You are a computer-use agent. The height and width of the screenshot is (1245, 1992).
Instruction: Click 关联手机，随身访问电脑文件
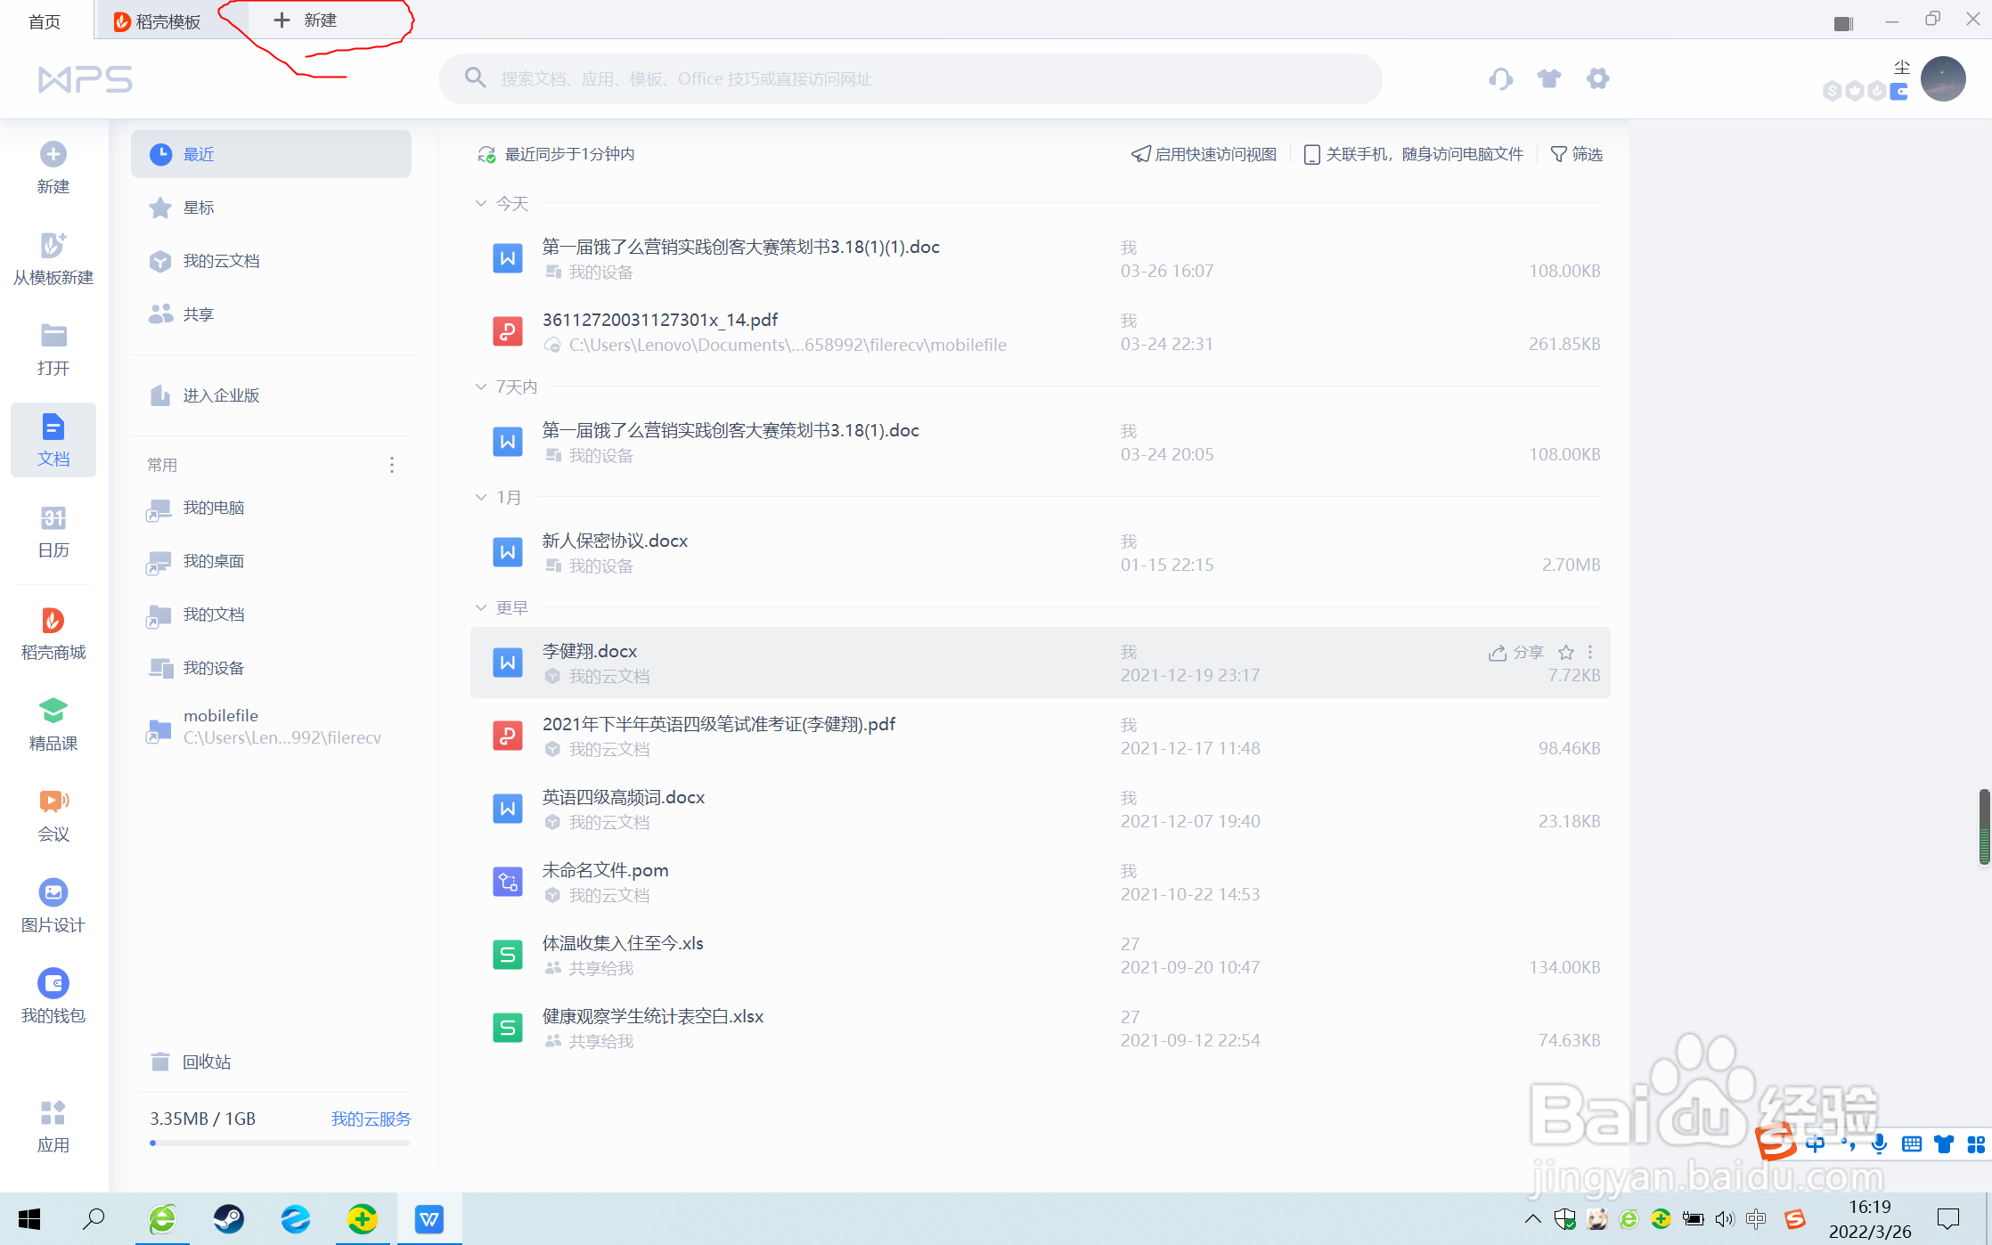[x=1413, y=155]
